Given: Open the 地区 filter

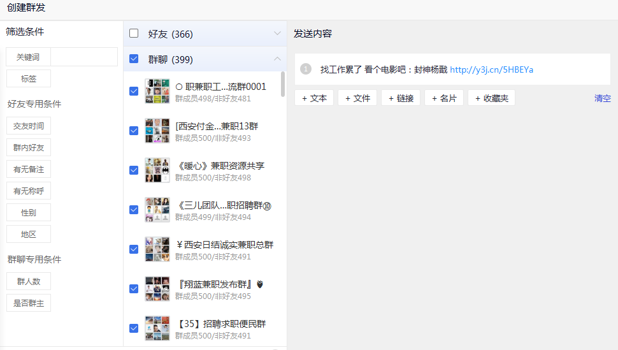Looking at the screenshot, I should click(29, 235).
